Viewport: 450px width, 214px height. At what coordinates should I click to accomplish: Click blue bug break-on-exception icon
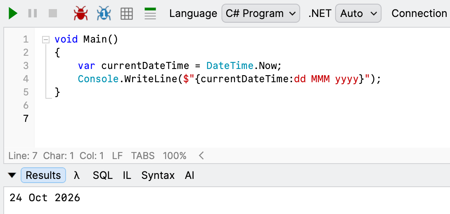point(104,14)
